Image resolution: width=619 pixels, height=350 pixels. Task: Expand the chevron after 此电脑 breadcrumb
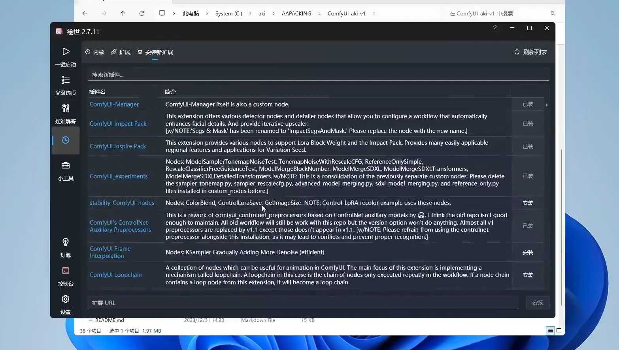[207, 13]
